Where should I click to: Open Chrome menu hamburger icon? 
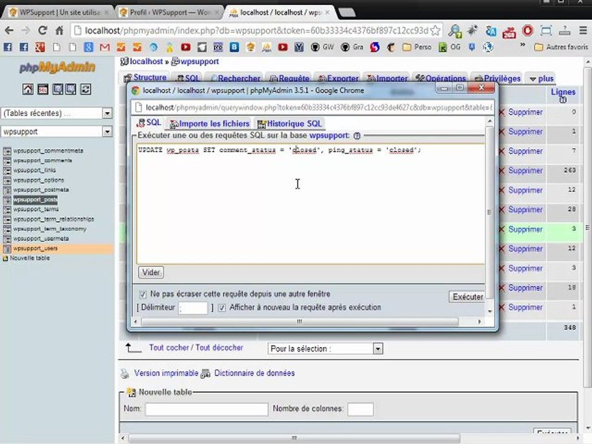(x=583, y=30)
